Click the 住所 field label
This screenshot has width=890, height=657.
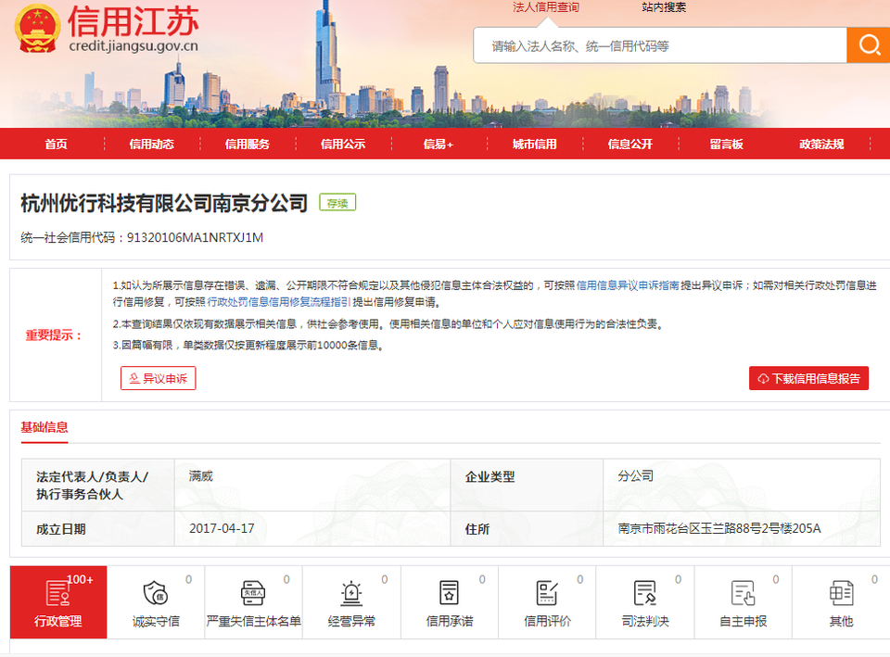point(477,529)
